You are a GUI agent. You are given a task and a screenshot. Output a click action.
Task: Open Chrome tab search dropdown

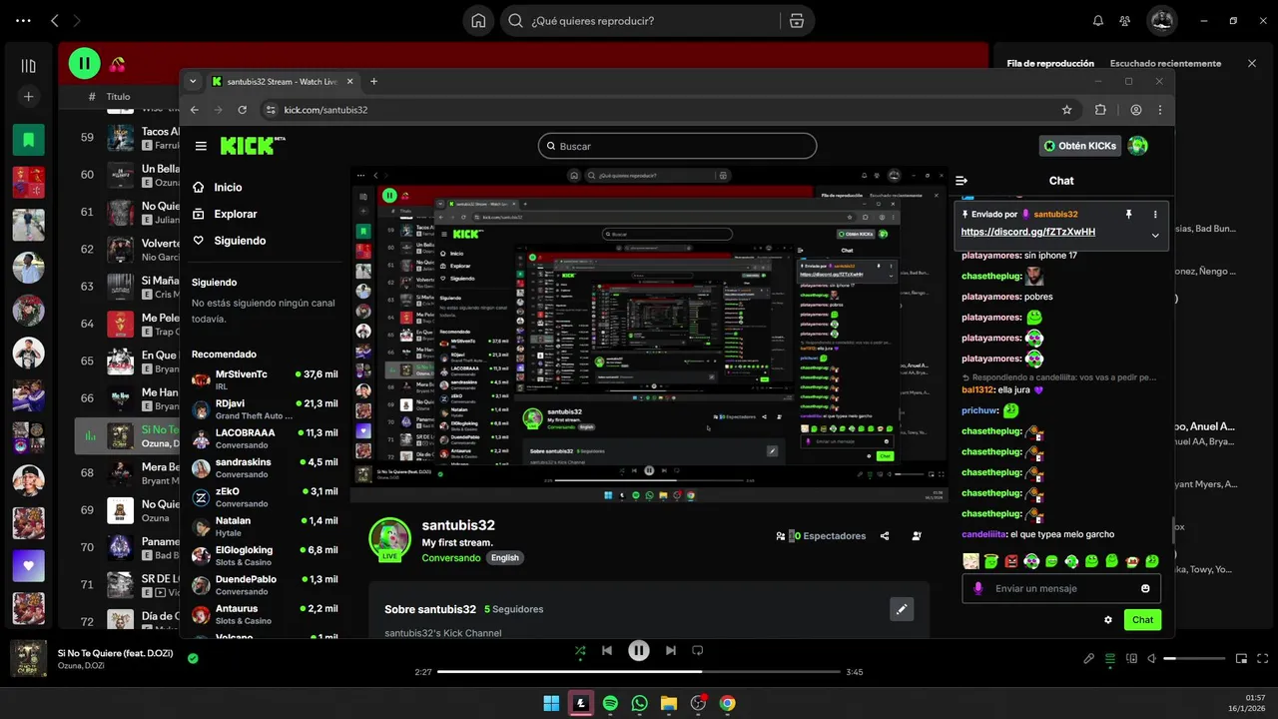tap(191, 82)
